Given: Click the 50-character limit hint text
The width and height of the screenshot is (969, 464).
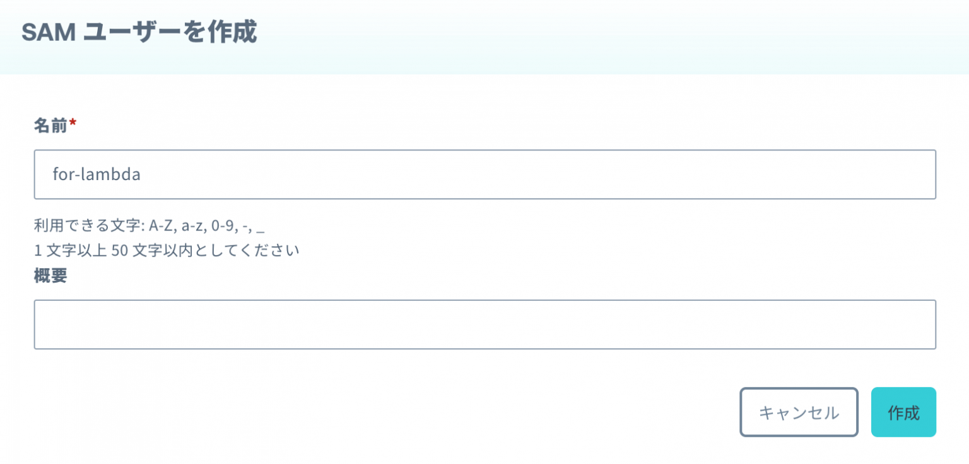Looking at the screenshot, I should (167, 250).
